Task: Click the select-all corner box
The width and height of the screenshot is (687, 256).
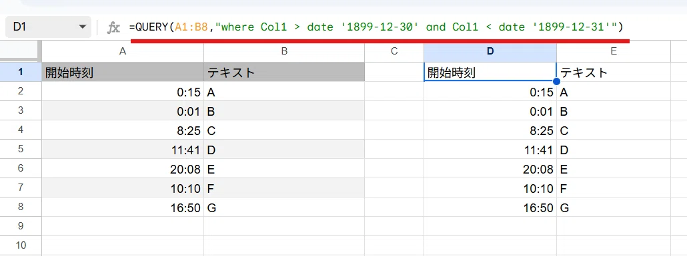Action: pos(21,52)
